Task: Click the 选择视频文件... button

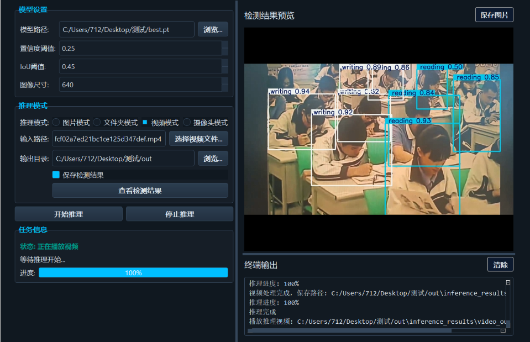Action: [198, 139]
